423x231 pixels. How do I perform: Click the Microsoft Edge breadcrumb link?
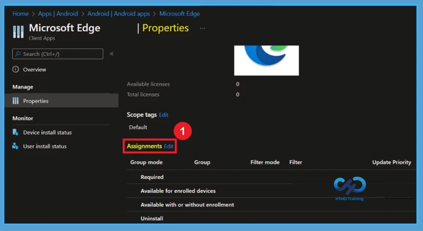pyautogui.click(x=179, y=14)
